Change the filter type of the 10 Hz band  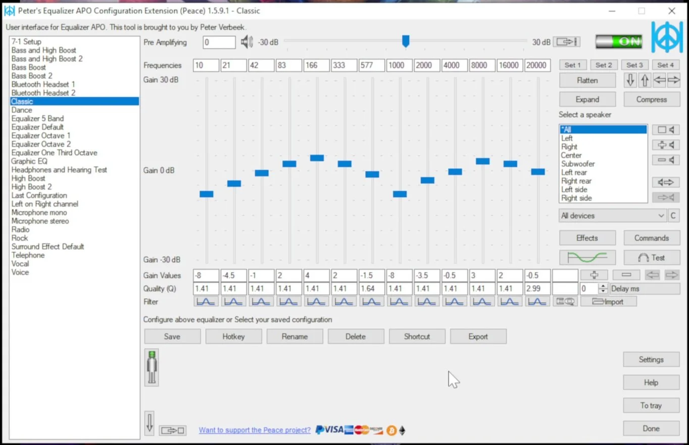coord(206,302)
